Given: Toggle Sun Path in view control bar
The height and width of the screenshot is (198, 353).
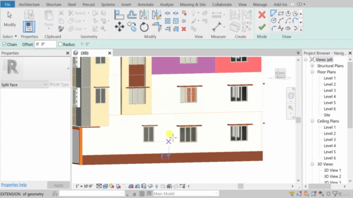Looking at the screenshot, I should point(111,186).
